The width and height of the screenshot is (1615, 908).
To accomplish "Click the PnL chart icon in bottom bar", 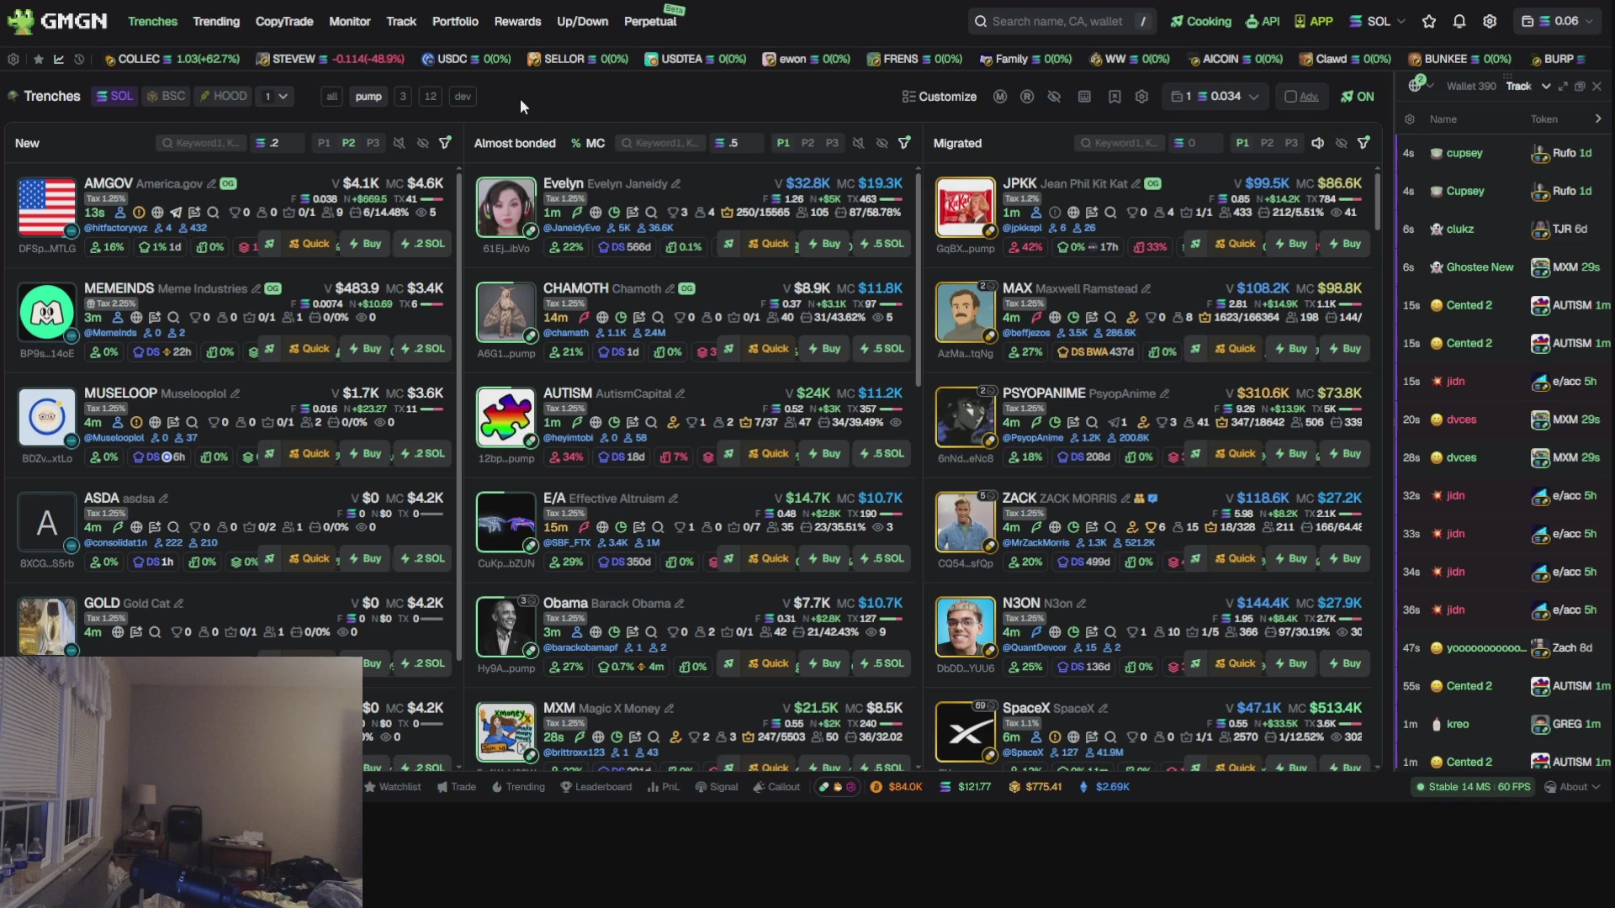I will coord(663,787).
